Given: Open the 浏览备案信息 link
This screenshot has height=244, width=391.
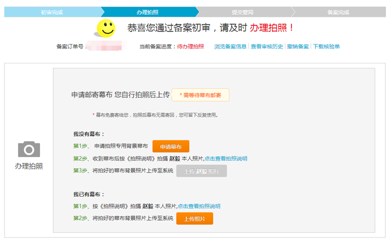Looking at the screenshot, I should point(230,47).
